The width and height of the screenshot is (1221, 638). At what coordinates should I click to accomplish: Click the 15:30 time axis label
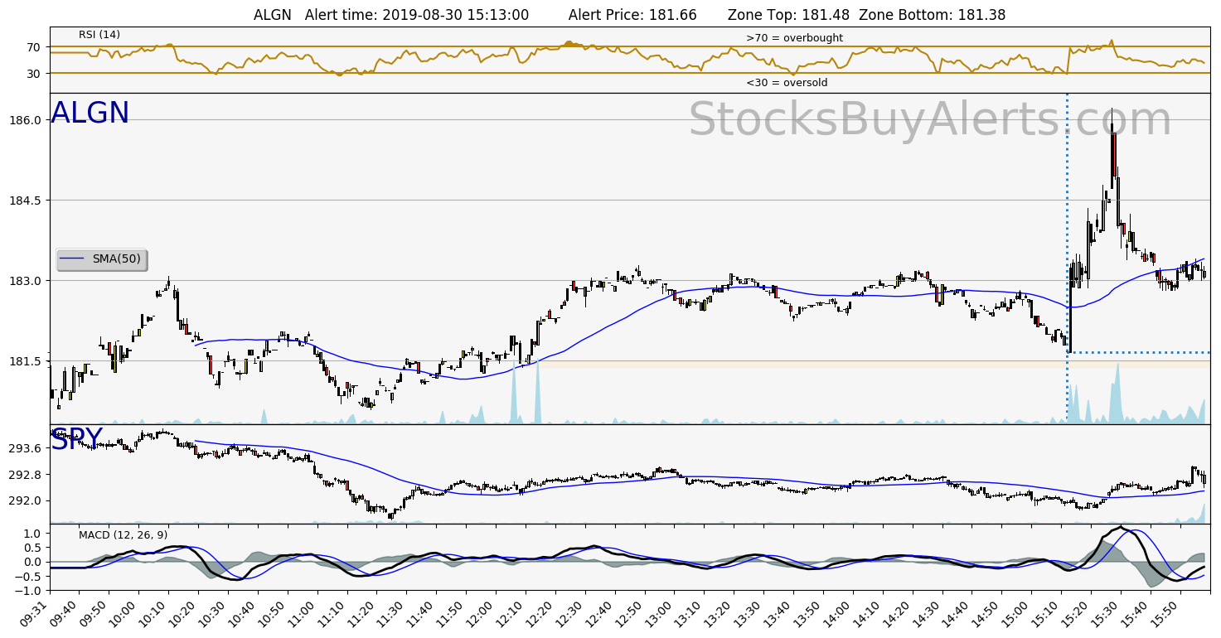coord(1107,612)
